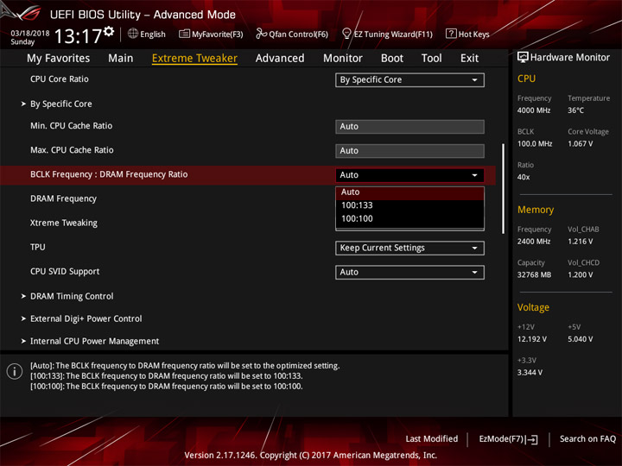
Task: Launch EZ Tuning Wizard(F11)
Action: pyautogui.click(x=387, y=34)
